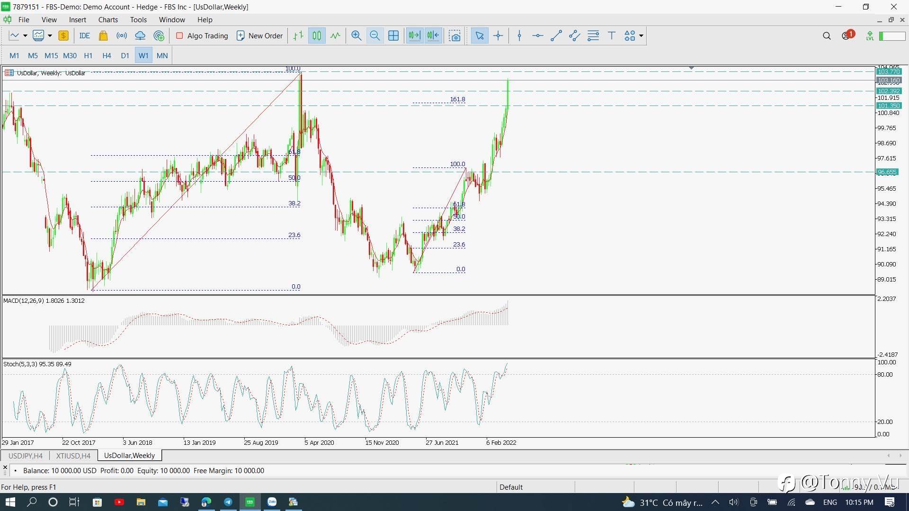Open the MetaEditor IDE
The image size is (909, 511).
85,35
